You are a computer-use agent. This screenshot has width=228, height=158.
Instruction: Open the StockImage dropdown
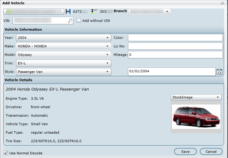click(x=196, y=97)
